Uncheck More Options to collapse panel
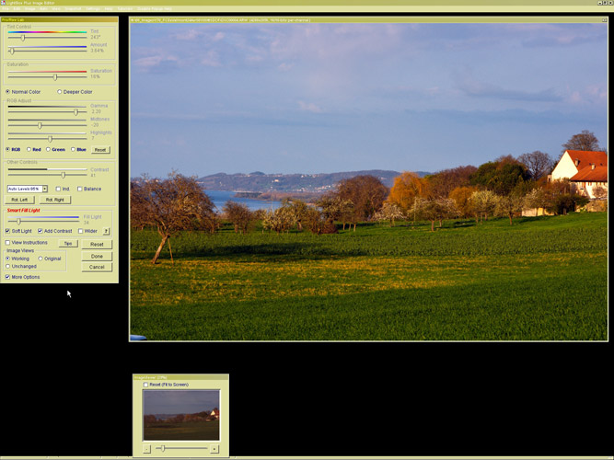The width and height of the screenshot is (614, 460). point(8,276)
